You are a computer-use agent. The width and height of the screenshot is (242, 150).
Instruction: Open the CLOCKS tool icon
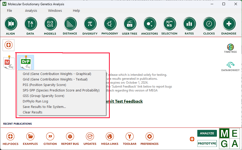pyautogui.click(x=209, y=24)
